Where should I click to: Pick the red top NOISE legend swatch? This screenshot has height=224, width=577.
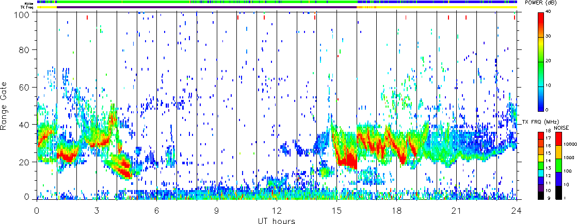(559, 139)
